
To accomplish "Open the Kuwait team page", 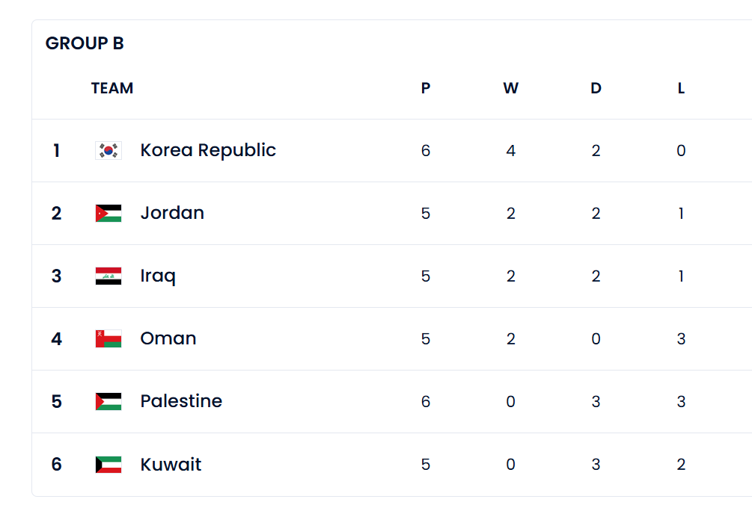I will click(x=171, y=465).
